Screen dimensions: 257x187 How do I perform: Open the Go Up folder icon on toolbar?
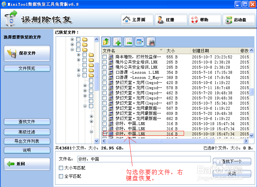coord(106,42)
